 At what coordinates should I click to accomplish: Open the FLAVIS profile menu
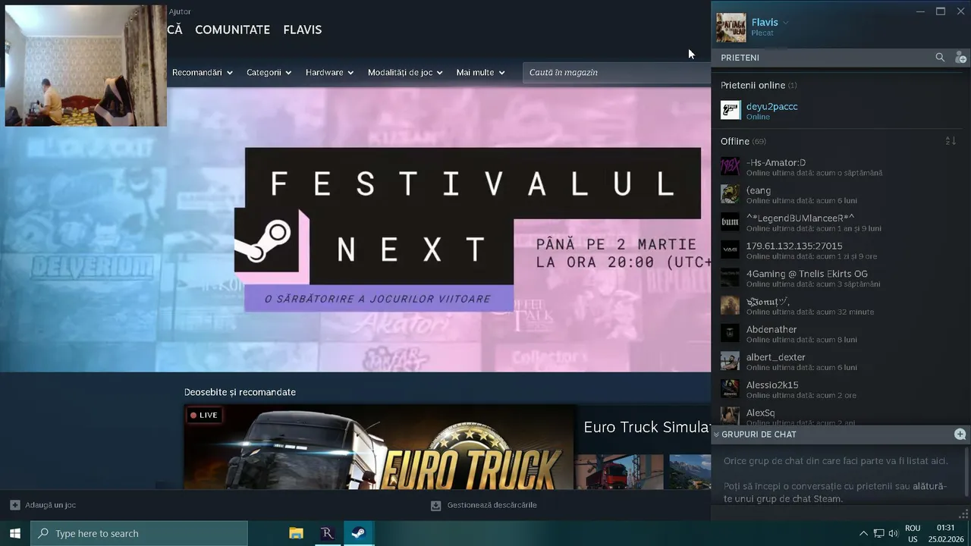coord(303,30)
